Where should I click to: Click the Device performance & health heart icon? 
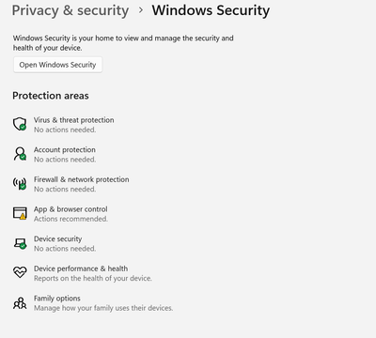tap(20, 272)
